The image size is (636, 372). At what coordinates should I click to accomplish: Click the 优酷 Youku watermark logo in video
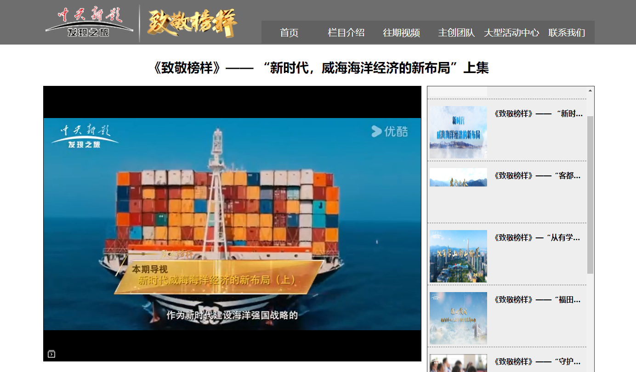coord(389,131)
